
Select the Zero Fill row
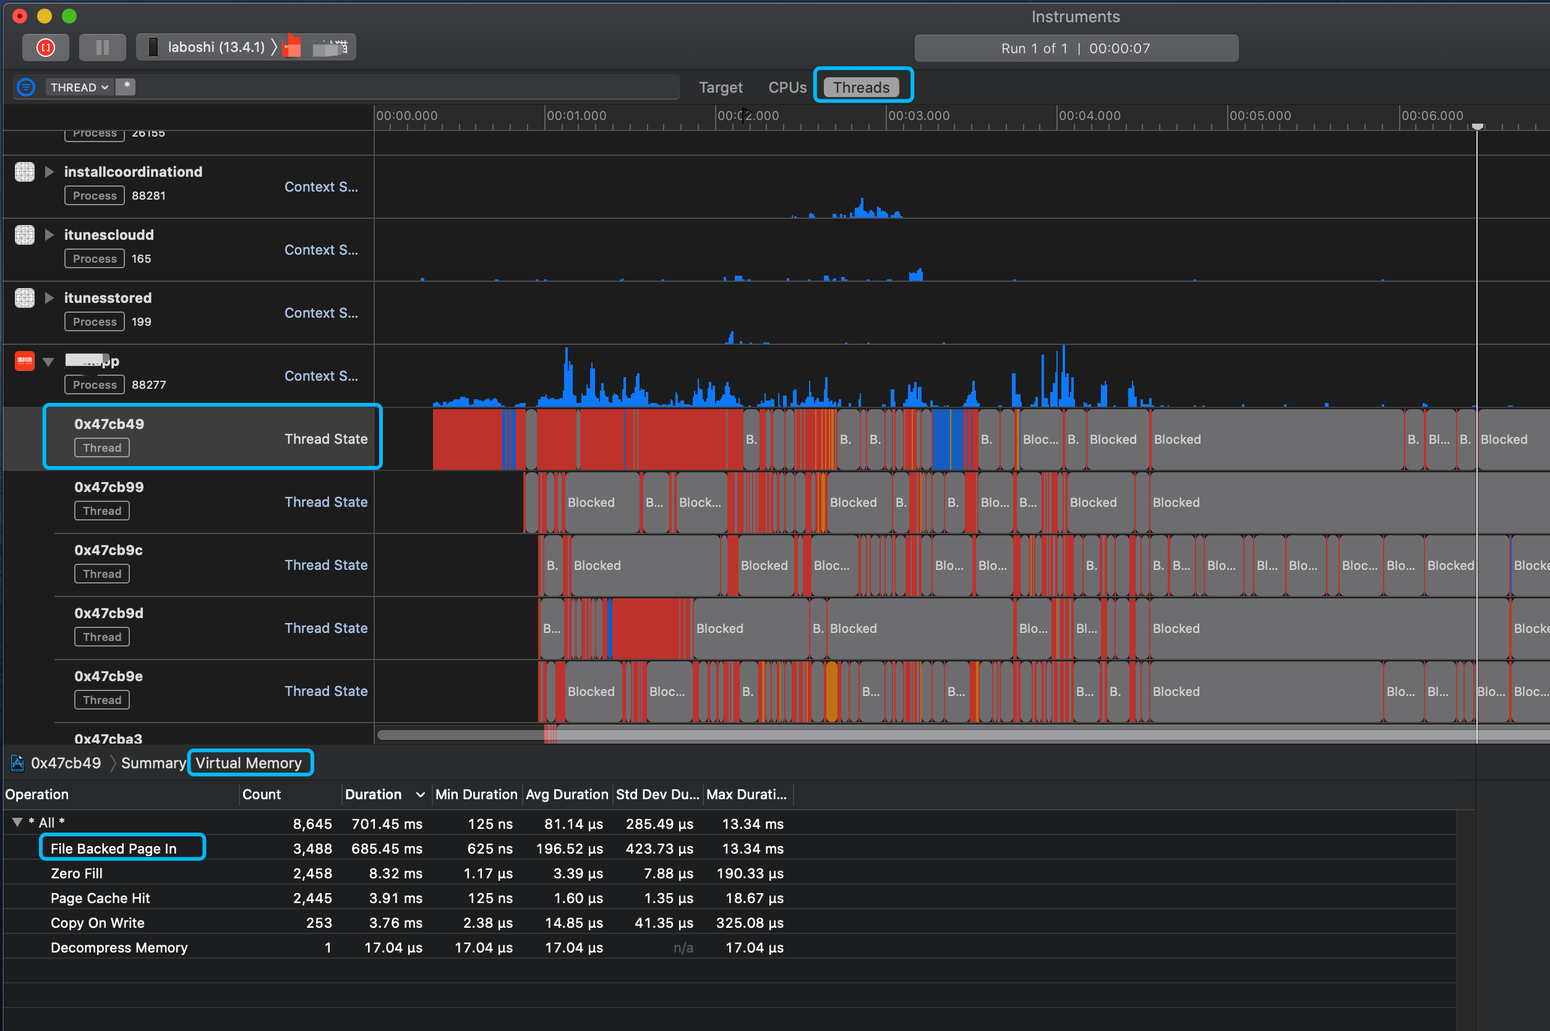[x=730, y=873]
